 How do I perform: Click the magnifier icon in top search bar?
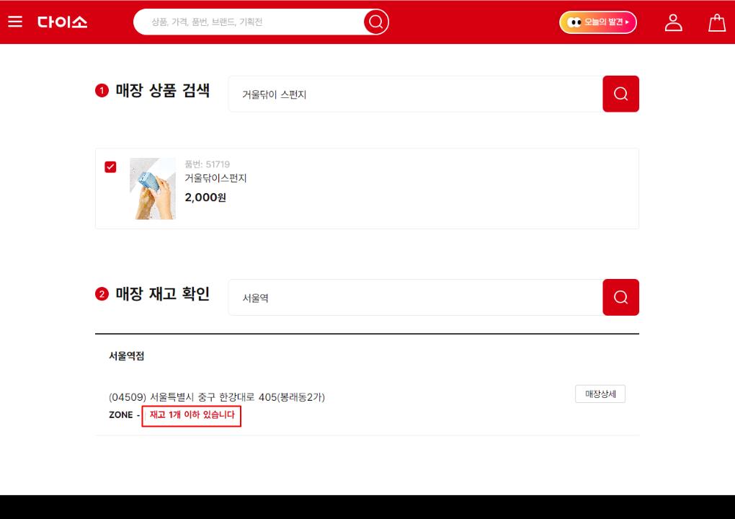(x=375, y=22)
